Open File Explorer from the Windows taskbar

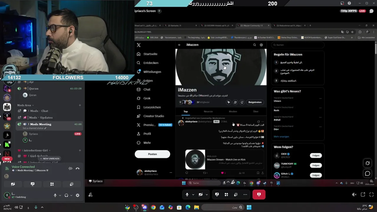[x=196, y=208]
